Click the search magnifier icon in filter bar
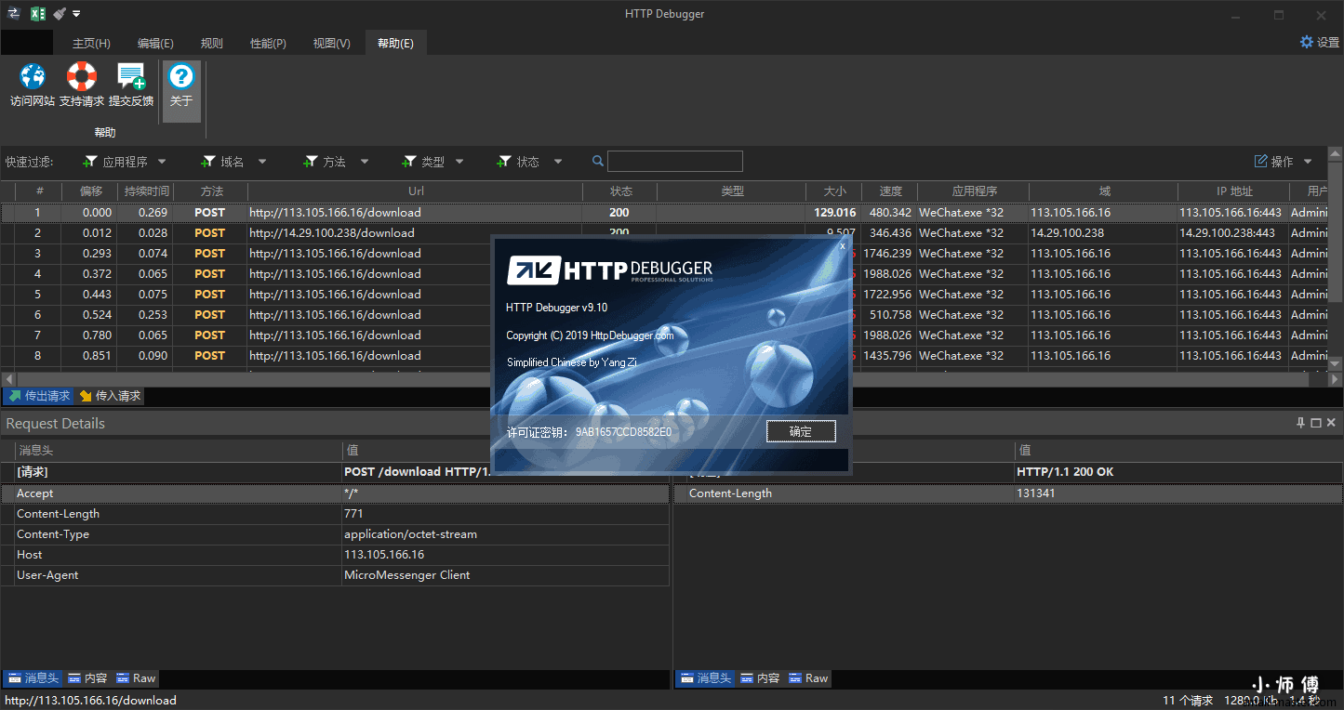 click(x=598, y=162)
